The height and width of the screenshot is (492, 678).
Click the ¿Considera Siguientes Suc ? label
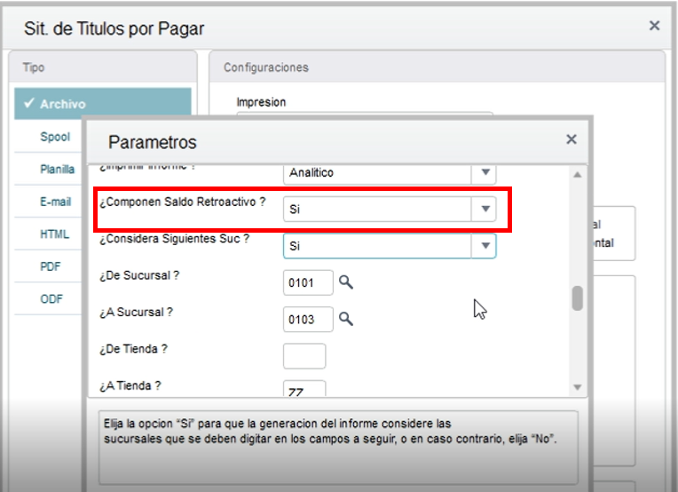click(174, 239)
